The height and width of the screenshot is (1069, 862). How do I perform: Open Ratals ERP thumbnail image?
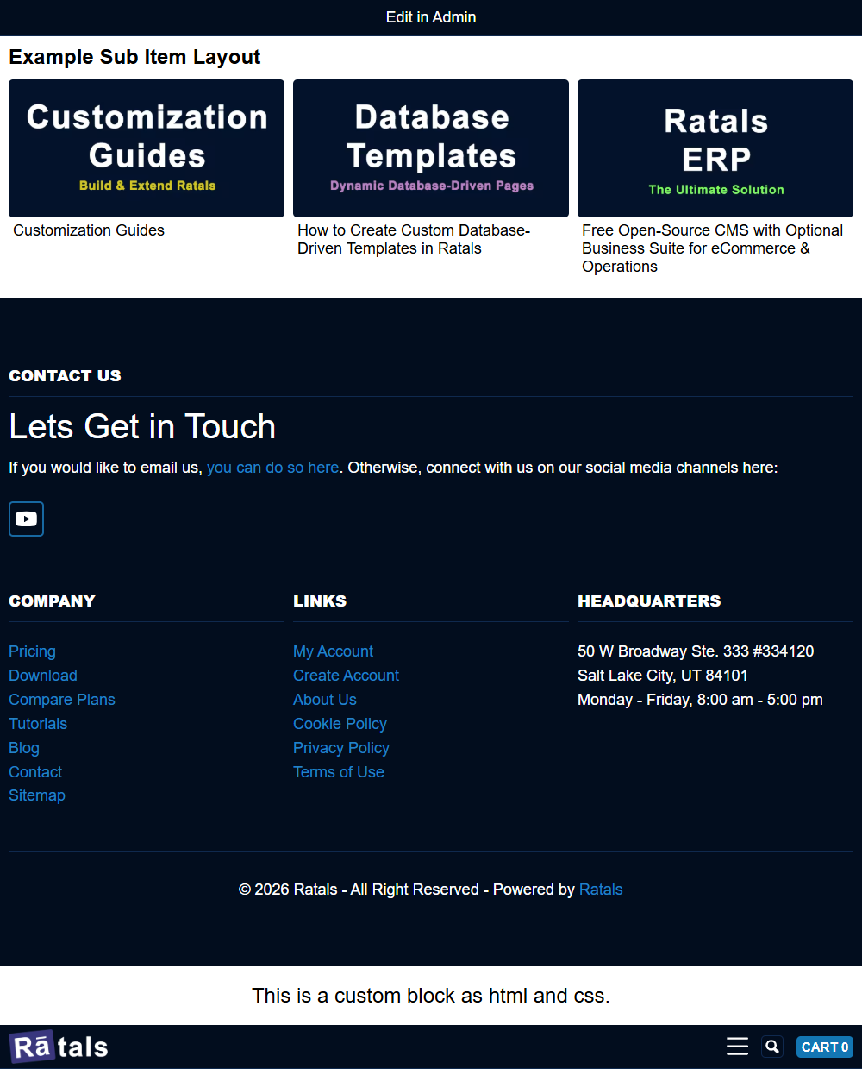pos(715,148)
